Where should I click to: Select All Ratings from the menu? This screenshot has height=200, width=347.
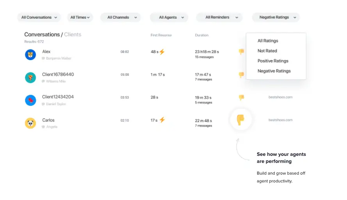[x=268, y=41]
